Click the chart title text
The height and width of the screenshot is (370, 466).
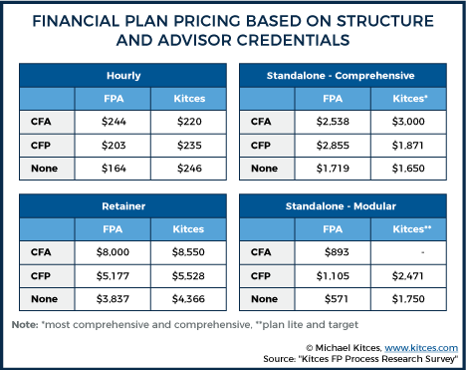pos(233,31)
